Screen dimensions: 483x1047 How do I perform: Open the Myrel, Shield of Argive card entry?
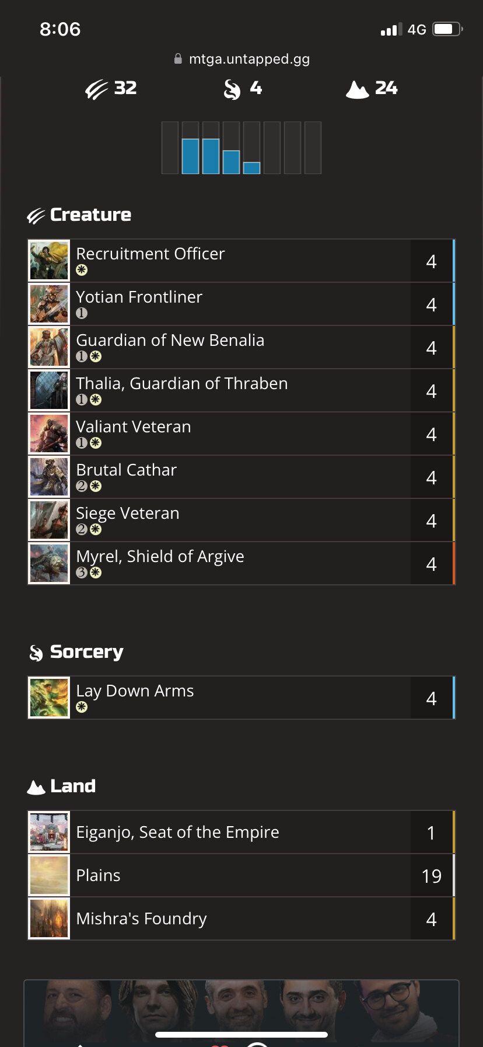point(242,563)
